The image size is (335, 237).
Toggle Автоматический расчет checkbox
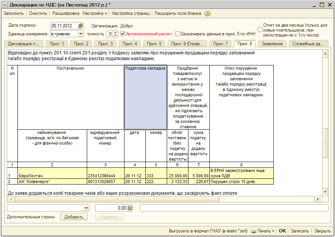[x=123, y=34]
